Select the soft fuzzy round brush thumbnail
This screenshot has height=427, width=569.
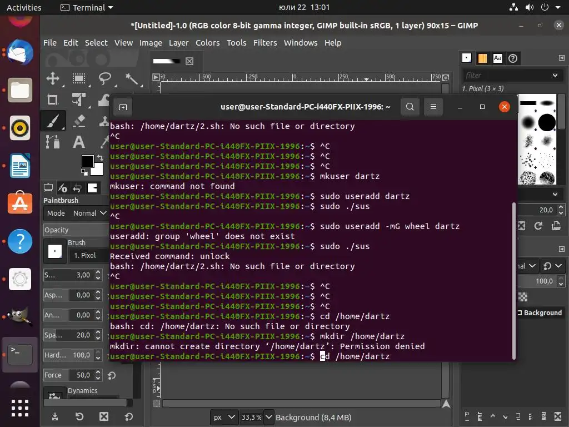pos(528,122)
